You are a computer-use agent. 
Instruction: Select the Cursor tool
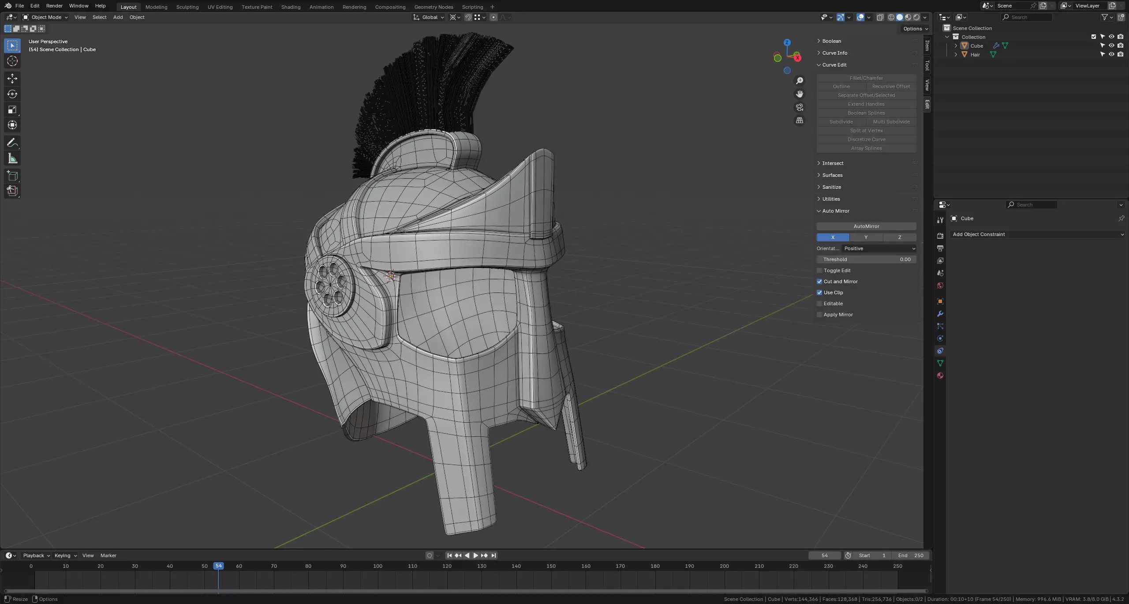tap(12, 61)
